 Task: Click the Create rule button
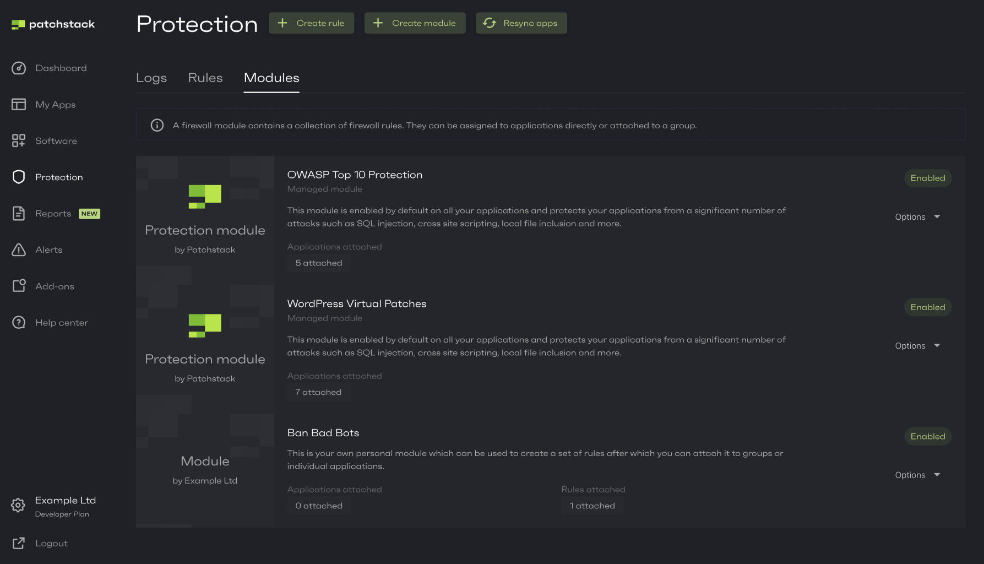coord(312,23)
